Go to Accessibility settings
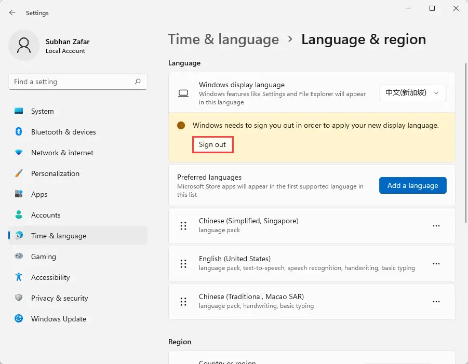Viewport: 468px width, 364px height. click(x=77, y=277)
